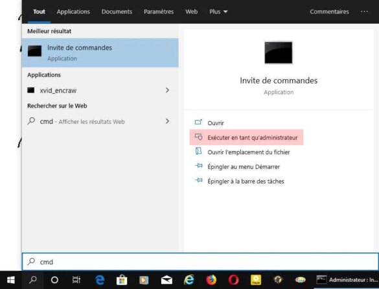The image size is (379, 289).
Task: Click the cmd search input field
Action: pyautogui.click(x=200, y=262)
